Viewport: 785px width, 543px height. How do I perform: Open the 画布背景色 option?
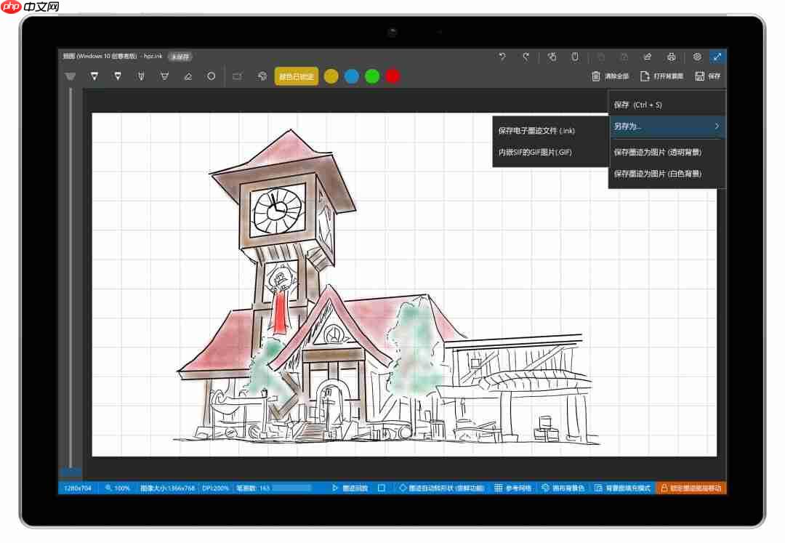point(565,488)
